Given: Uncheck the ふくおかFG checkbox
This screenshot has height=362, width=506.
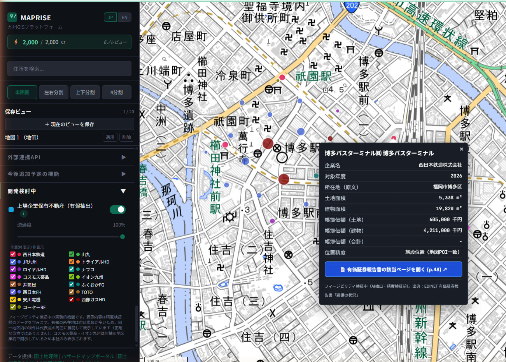Looking at the screenshot, I should pyautogui.click(x=72, y=285).
